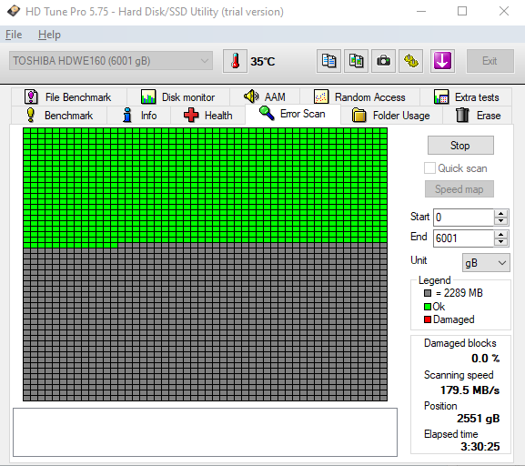This screenshot has width=525, height=466.
Task: Click the Exit button
Action: coord(490,61)
